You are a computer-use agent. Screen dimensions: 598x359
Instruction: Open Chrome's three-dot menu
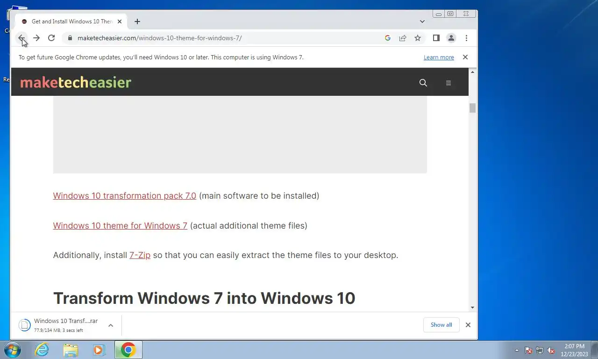pos(466,38)
